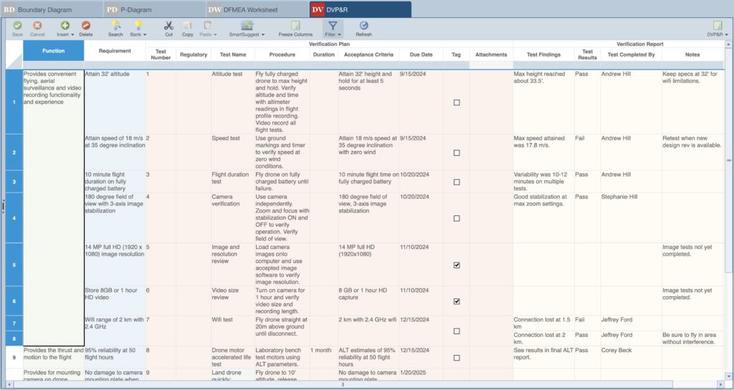Viewport: 734px width, 390px height.
Task: Click the DVP&R icon at toolbar right
Action: pyautogui.click(x=717, y=26)
